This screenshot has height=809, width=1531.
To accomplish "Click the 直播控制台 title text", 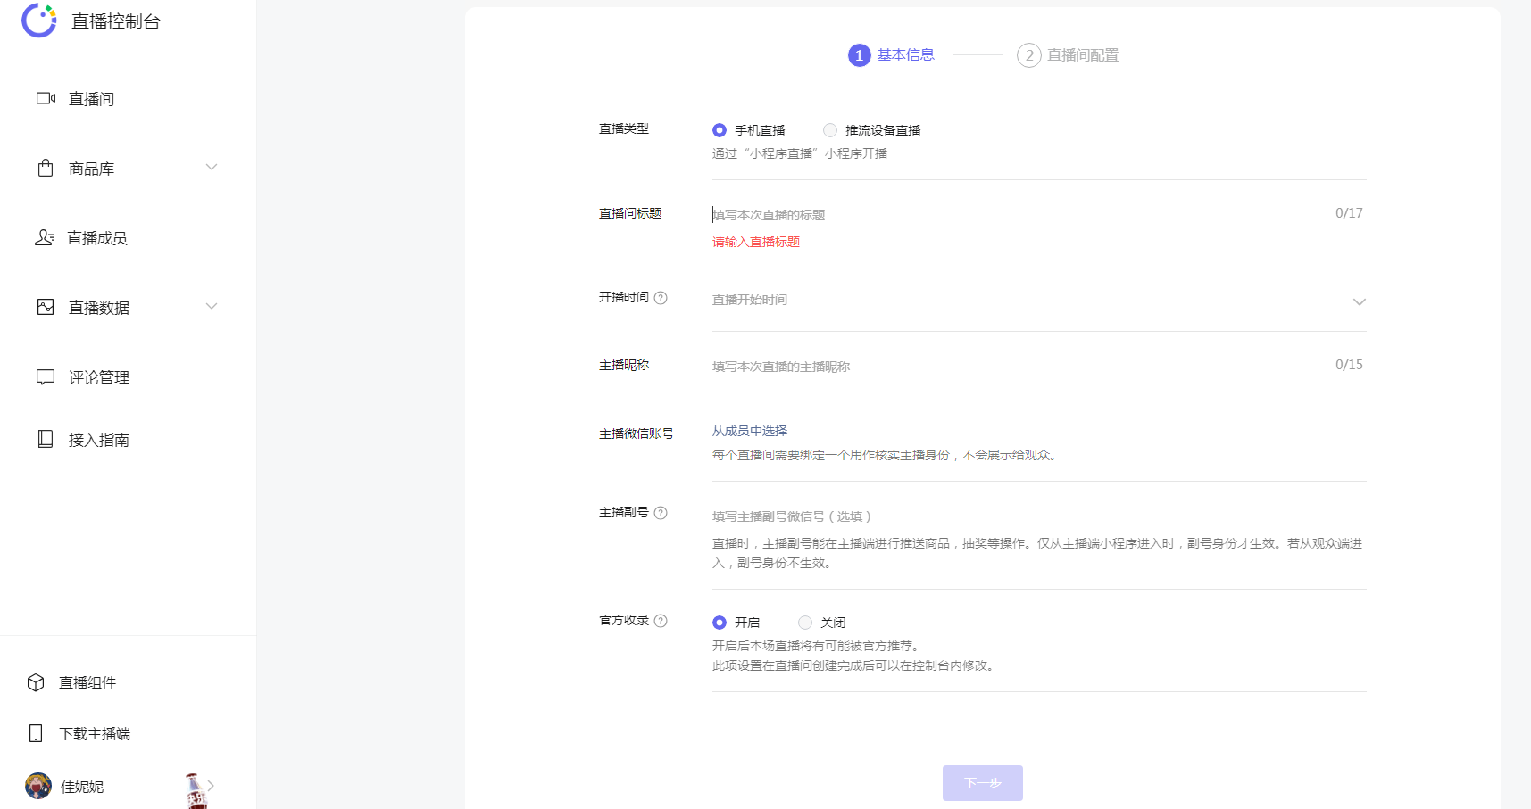I will coord(116,21).
